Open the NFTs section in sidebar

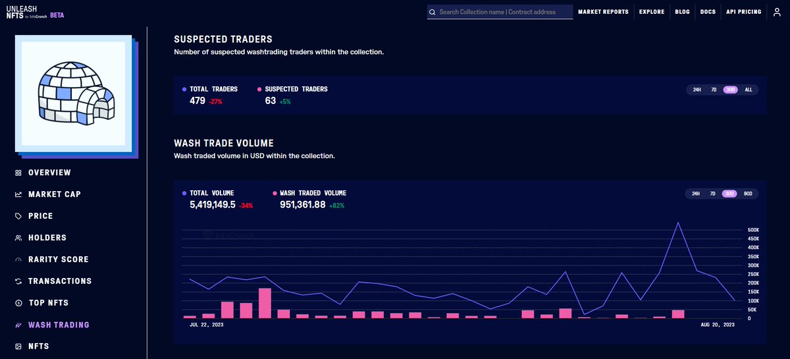pyautogui.click(x=39, y=346)
